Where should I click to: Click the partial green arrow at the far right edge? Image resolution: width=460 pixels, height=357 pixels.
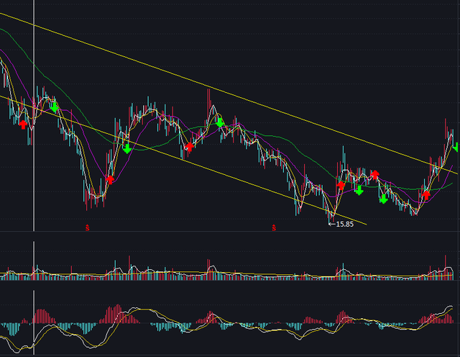456,148
